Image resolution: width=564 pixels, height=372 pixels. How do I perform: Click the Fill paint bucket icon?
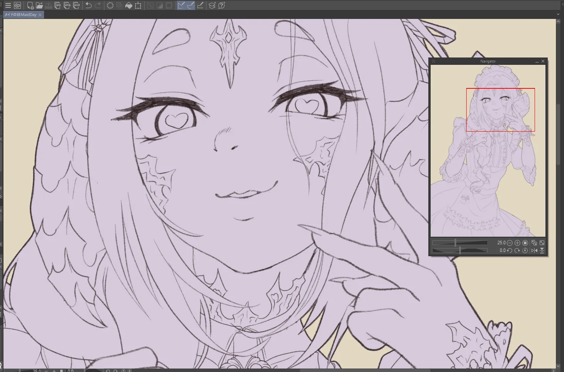click(x=129, y=5)
